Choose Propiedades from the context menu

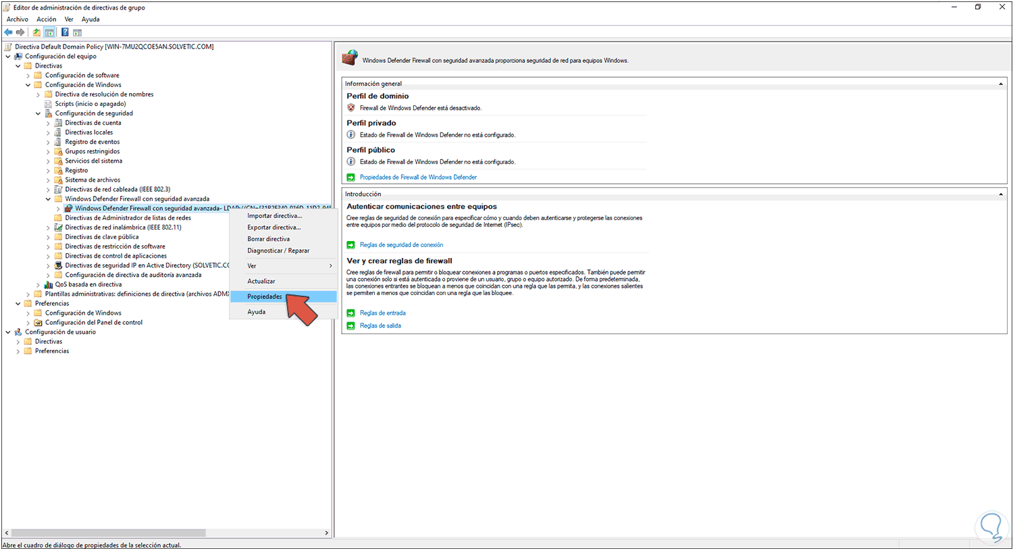pyautogui.click(x=284, y=296)
